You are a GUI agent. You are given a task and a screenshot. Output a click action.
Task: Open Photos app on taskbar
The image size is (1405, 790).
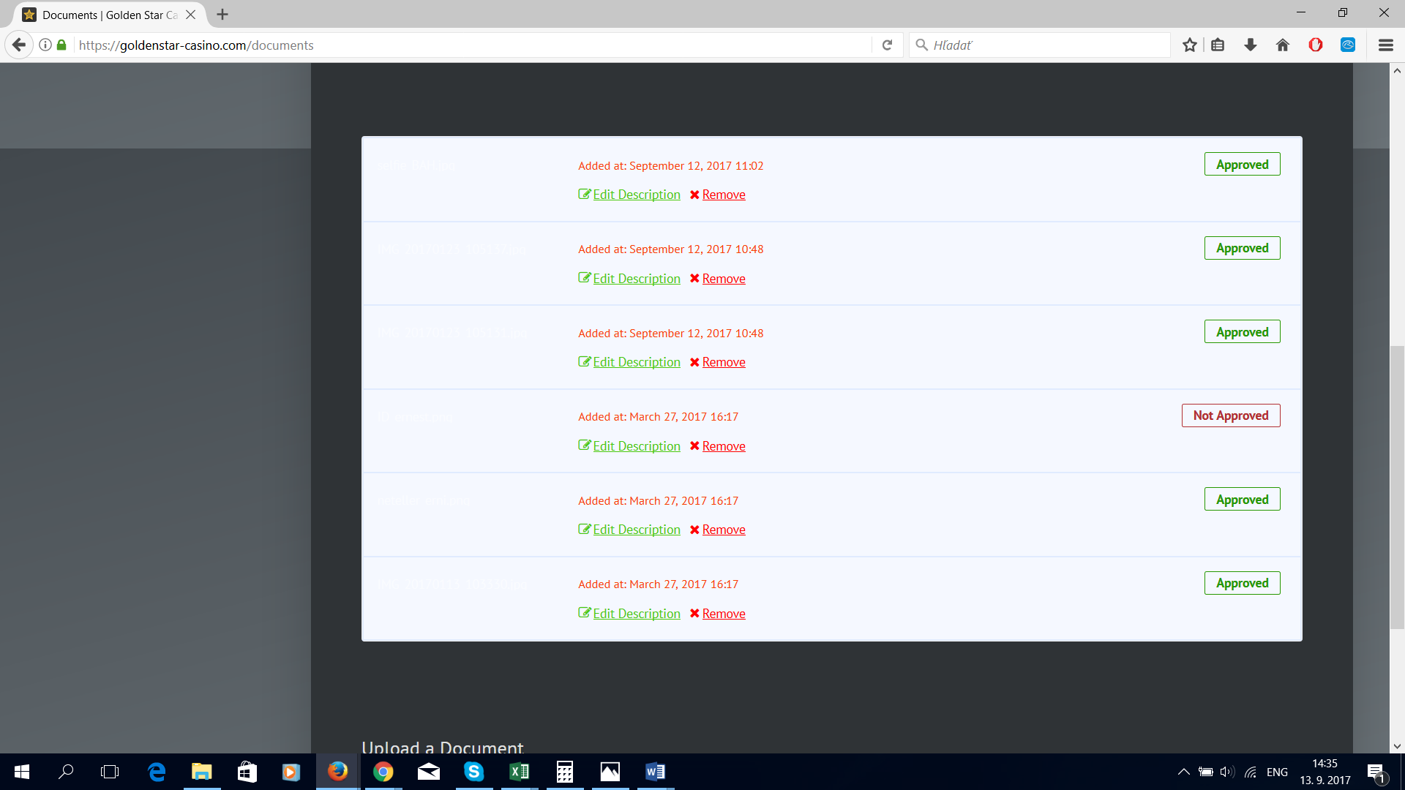pos(610,772)
